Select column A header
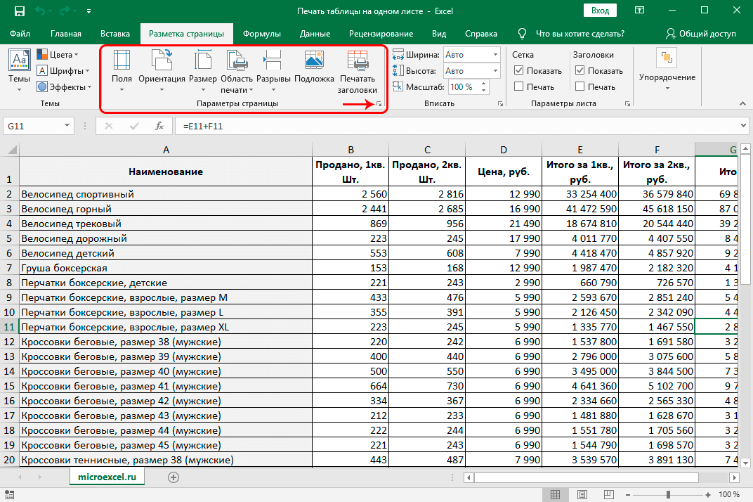Image resolution: width=753 pixels, height=502 pixels. [x=166, y=150]
